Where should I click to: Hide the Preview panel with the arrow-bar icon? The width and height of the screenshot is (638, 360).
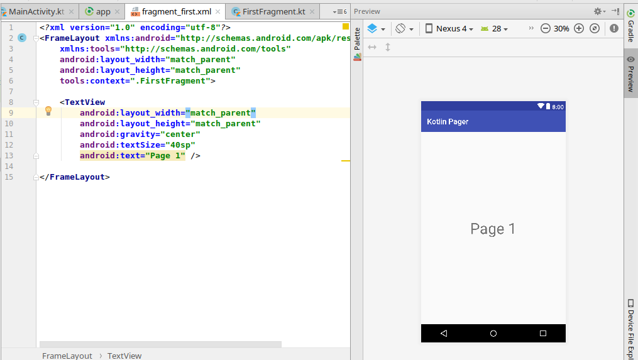[x=615, y=11]
